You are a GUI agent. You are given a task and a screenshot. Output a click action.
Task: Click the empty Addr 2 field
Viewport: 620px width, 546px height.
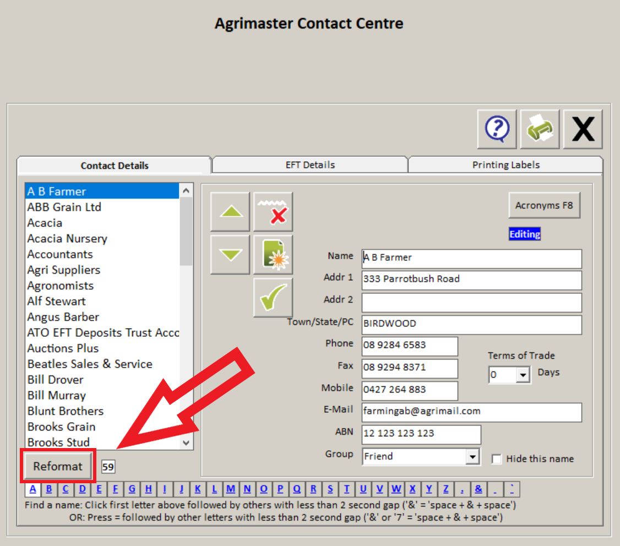point(472,302)
